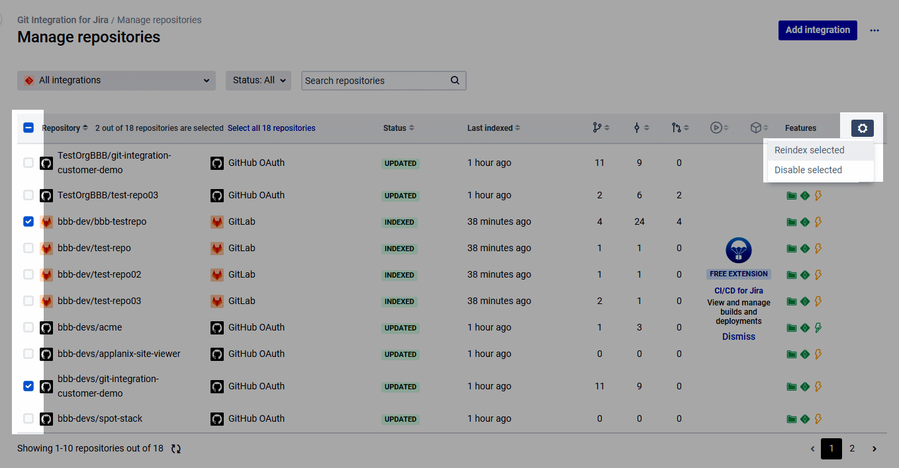The width and height of the screenshot is (899, 468).
Task: Click the folder feature icon for bbb-dev/bbb-testrepo
Action: pos(791,222)
